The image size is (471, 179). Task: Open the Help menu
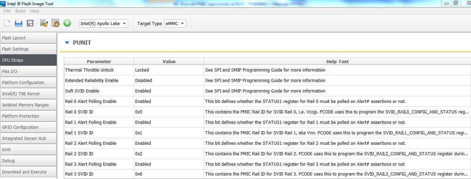pyautogui.click(x=34, y=11)
